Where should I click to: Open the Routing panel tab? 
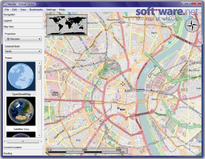tap(23, 153)
